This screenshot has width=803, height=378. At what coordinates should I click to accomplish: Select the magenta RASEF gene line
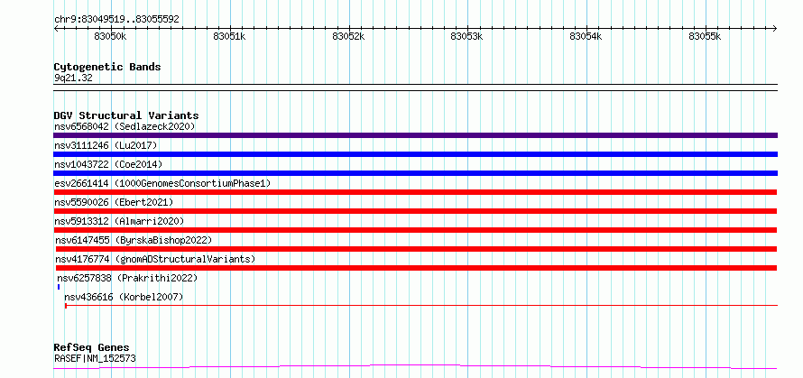click(415, 367)
